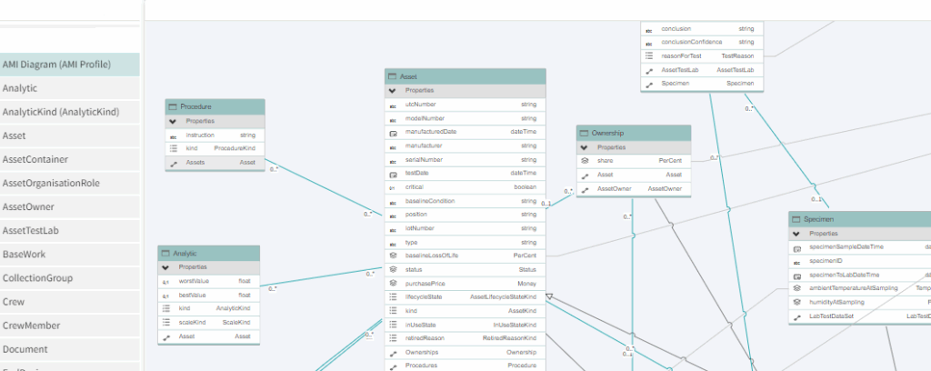The image size is (931, 371).
Task: Click association icon beside Procedures in Asset
Action: click(x=393, y=366)
